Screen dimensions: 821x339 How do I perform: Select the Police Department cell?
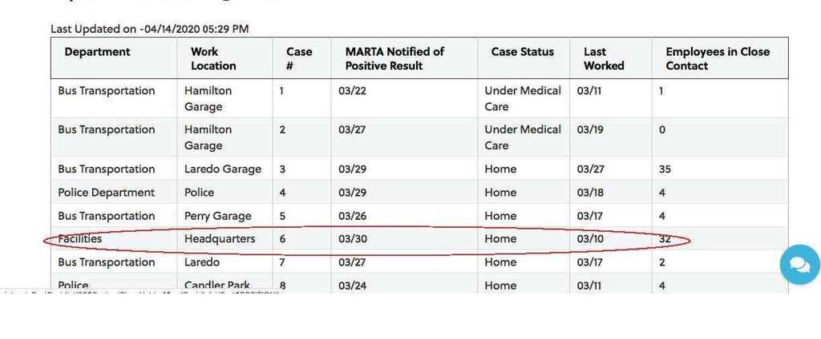point(106,193)
